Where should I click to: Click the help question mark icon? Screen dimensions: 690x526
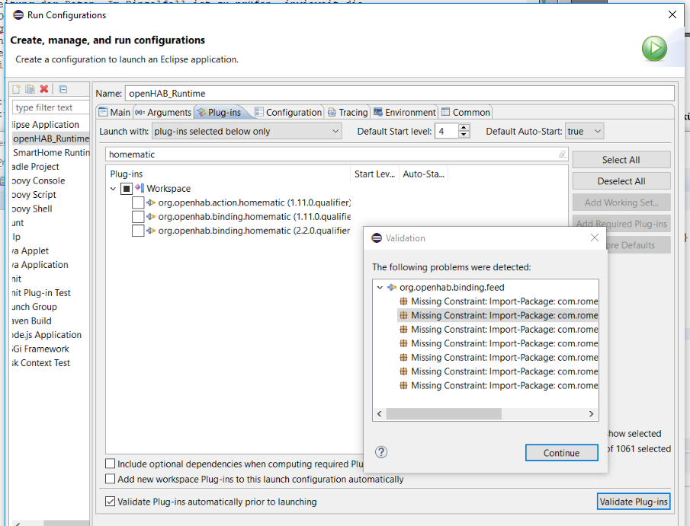coord(381,452)
